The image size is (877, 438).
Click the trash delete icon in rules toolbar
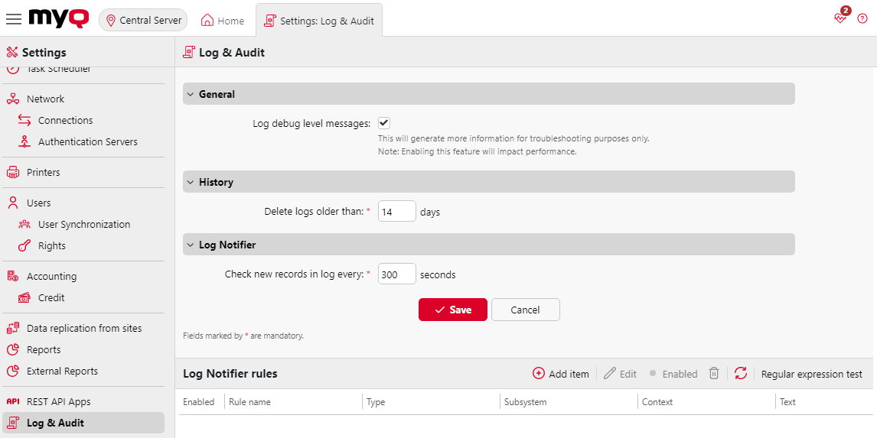713,374
